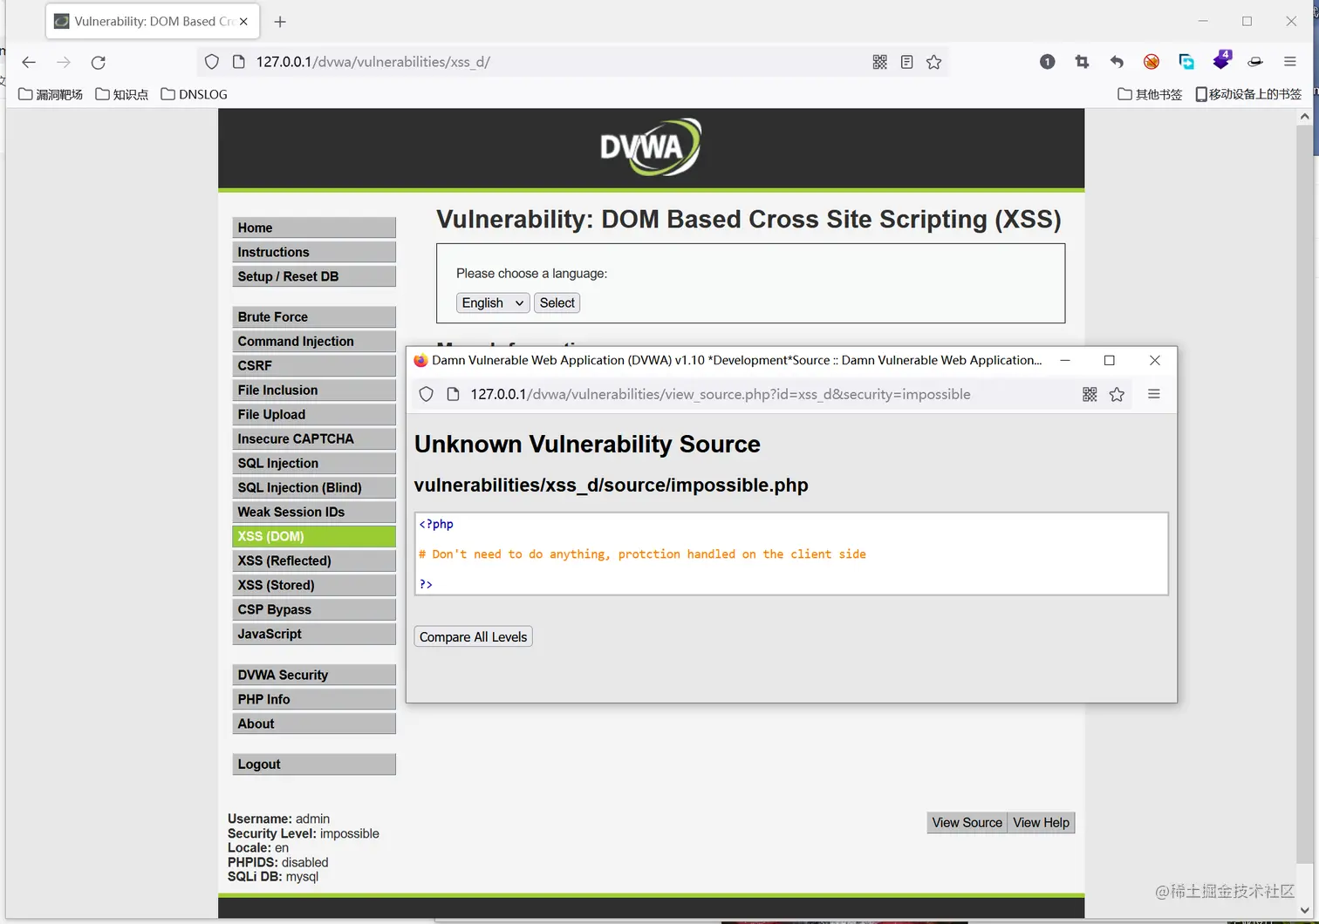Open the English language dropdown
This screenshot has width=1319, height=924.
pyautogui.click(x=493, y=302)
